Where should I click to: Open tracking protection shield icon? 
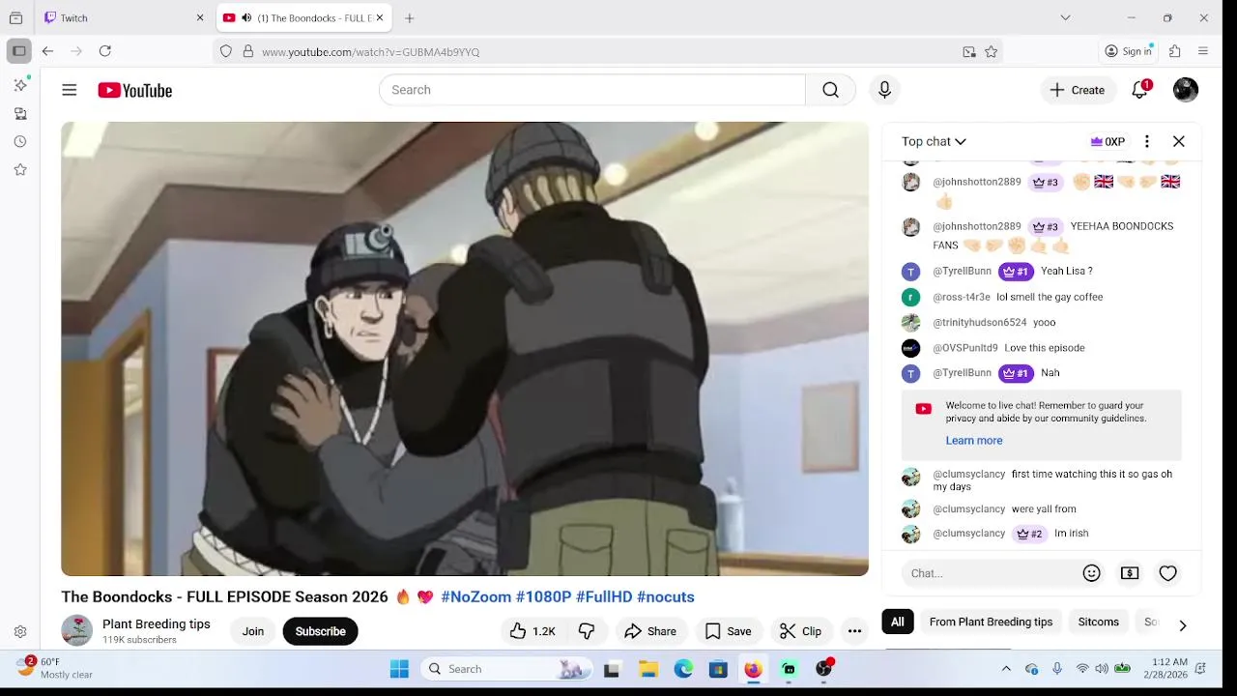[x=226, y=51]
